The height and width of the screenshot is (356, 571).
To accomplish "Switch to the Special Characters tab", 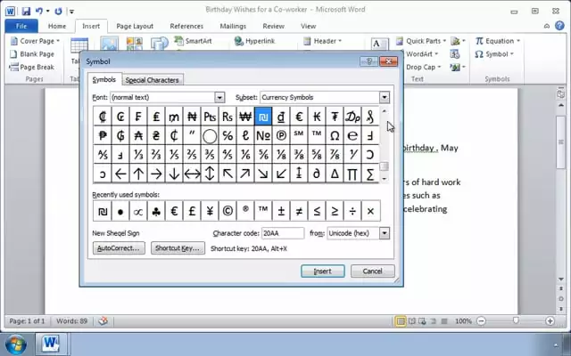I will pos(153,80).
